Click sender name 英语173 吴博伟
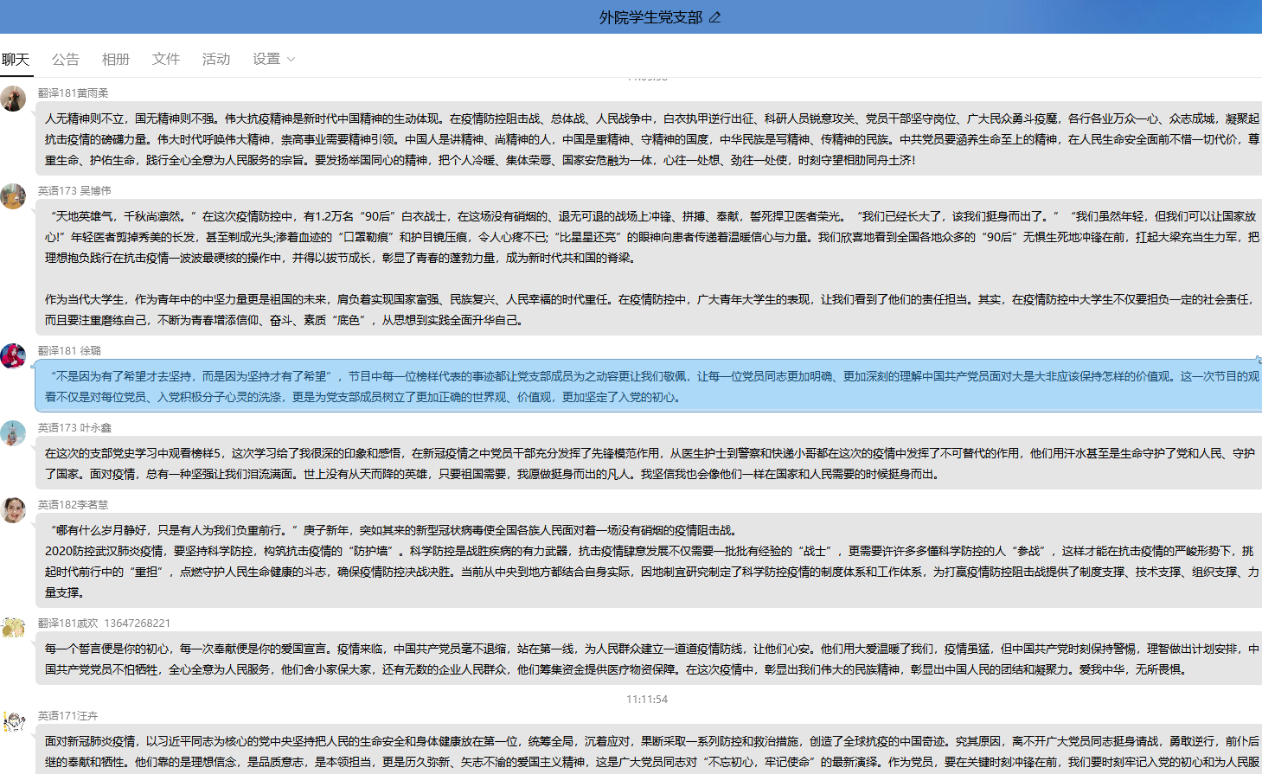 (x=74, y=190)
